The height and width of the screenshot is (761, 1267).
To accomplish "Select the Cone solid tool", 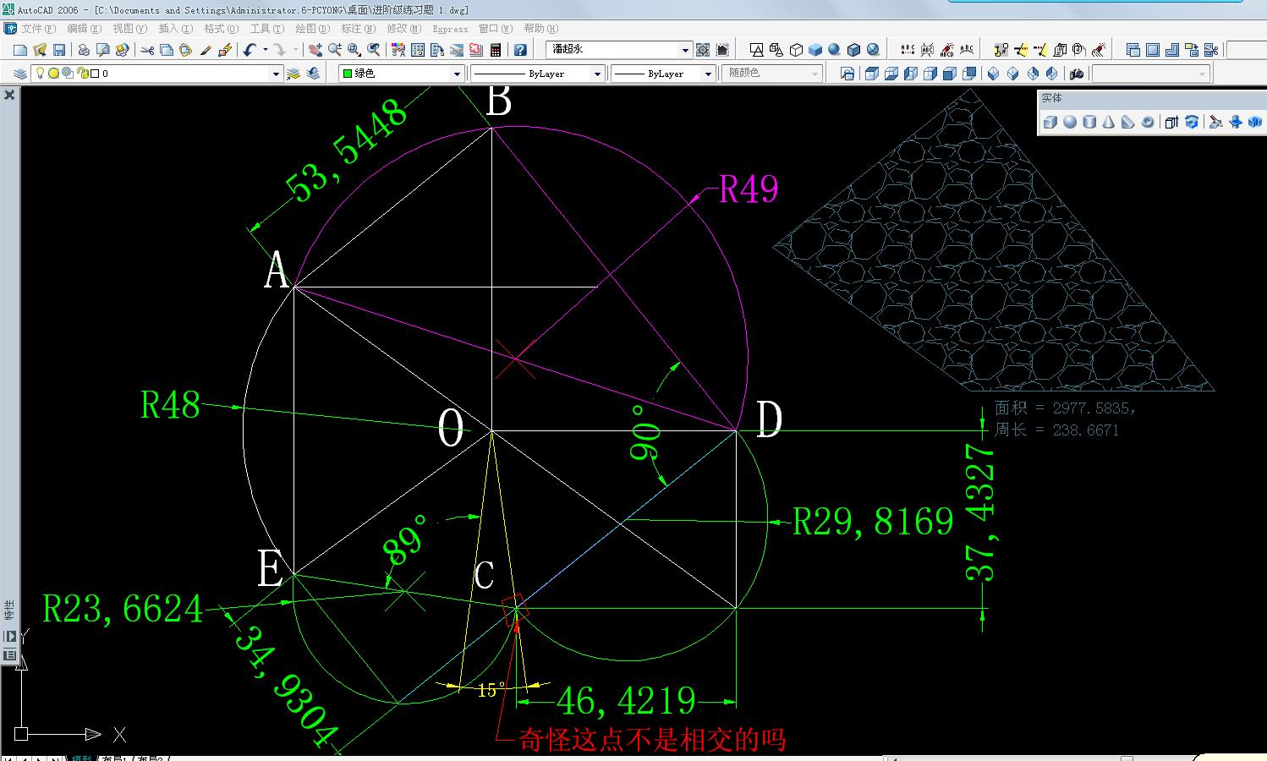I will pos(1109,122).
